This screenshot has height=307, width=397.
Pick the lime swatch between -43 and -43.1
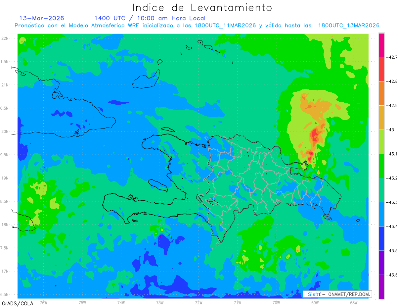(x=381, y=142)
